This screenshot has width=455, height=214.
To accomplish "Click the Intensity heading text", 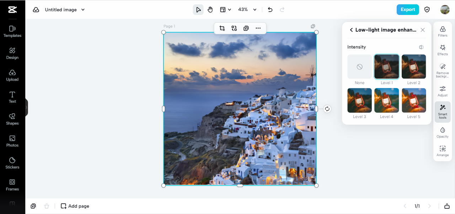I will click(x=357, y=47).
